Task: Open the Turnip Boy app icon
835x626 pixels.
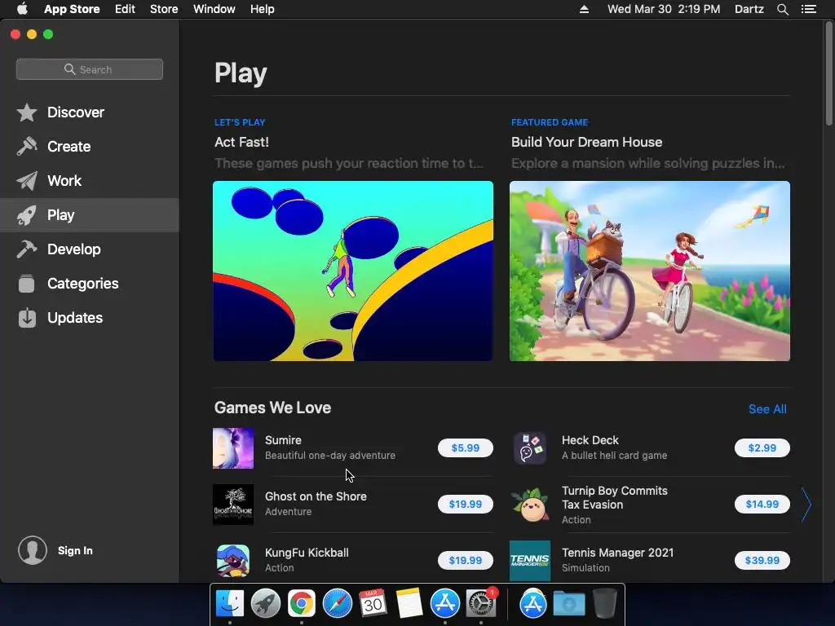Action: 530,504
